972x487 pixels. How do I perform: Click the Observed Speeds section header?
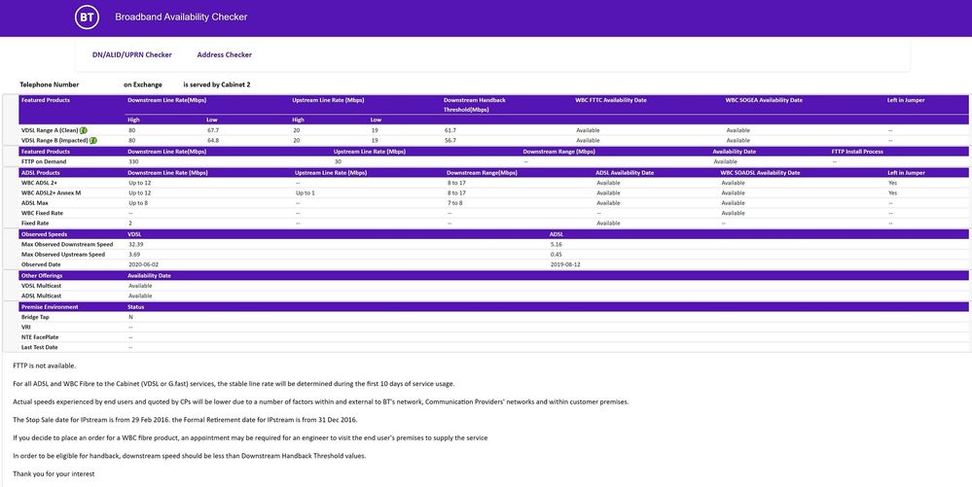(45, 233)
